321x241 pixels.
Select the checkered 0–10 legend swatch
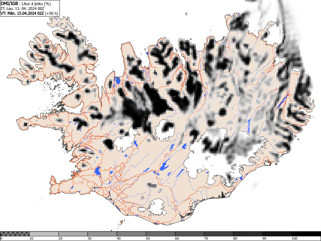(15, 234)
